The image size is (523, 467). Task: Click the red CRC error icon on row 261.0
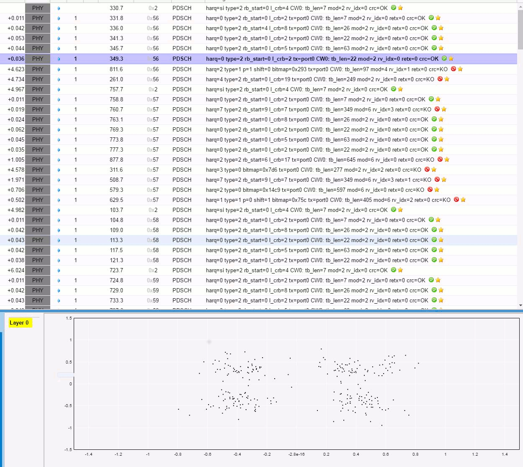(x=440, y=79)
